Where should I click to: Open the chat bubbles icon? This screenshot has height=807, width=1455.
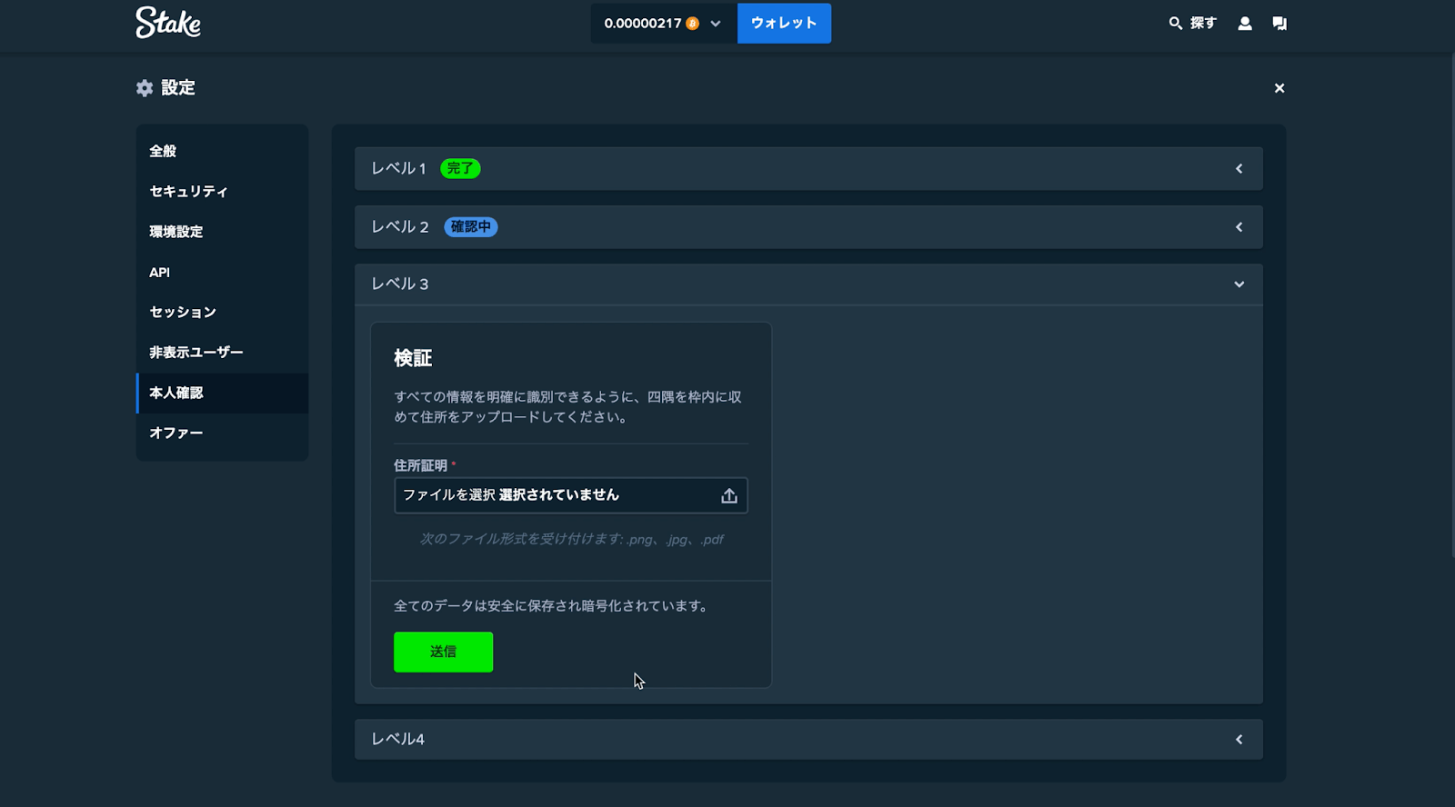pos(1279,23)
